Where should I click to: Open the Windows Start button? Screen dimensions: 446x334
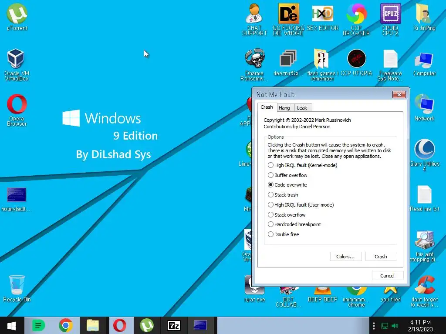coord(12,325)
